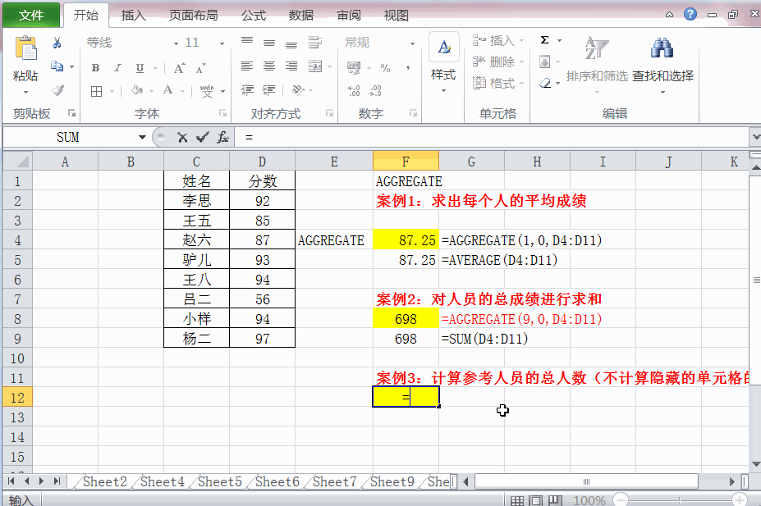The image size is (761, 506).
Task: Expand the Name Box function dropdown
Action: click(142, 137)
